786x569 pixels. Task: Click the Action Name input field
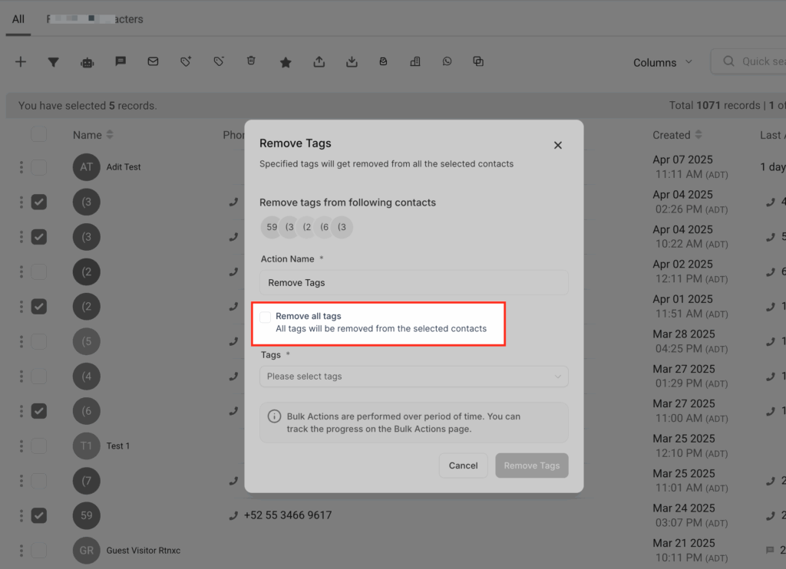point(414,282)
